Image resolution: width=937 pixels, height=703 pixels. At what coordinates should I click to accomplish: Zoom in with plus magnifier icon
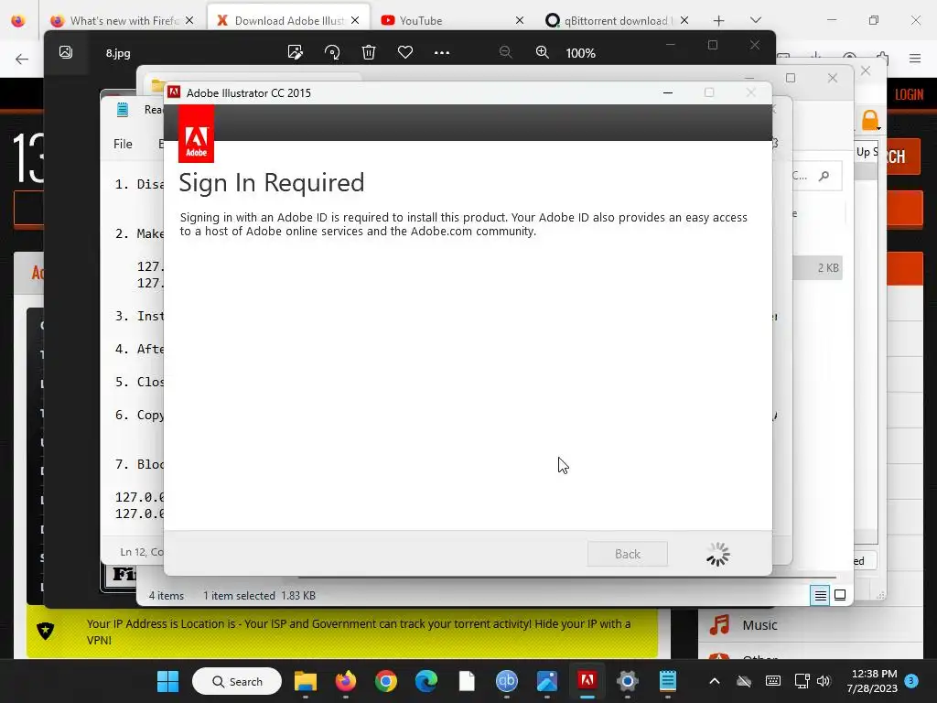click(x=542, y=52)
